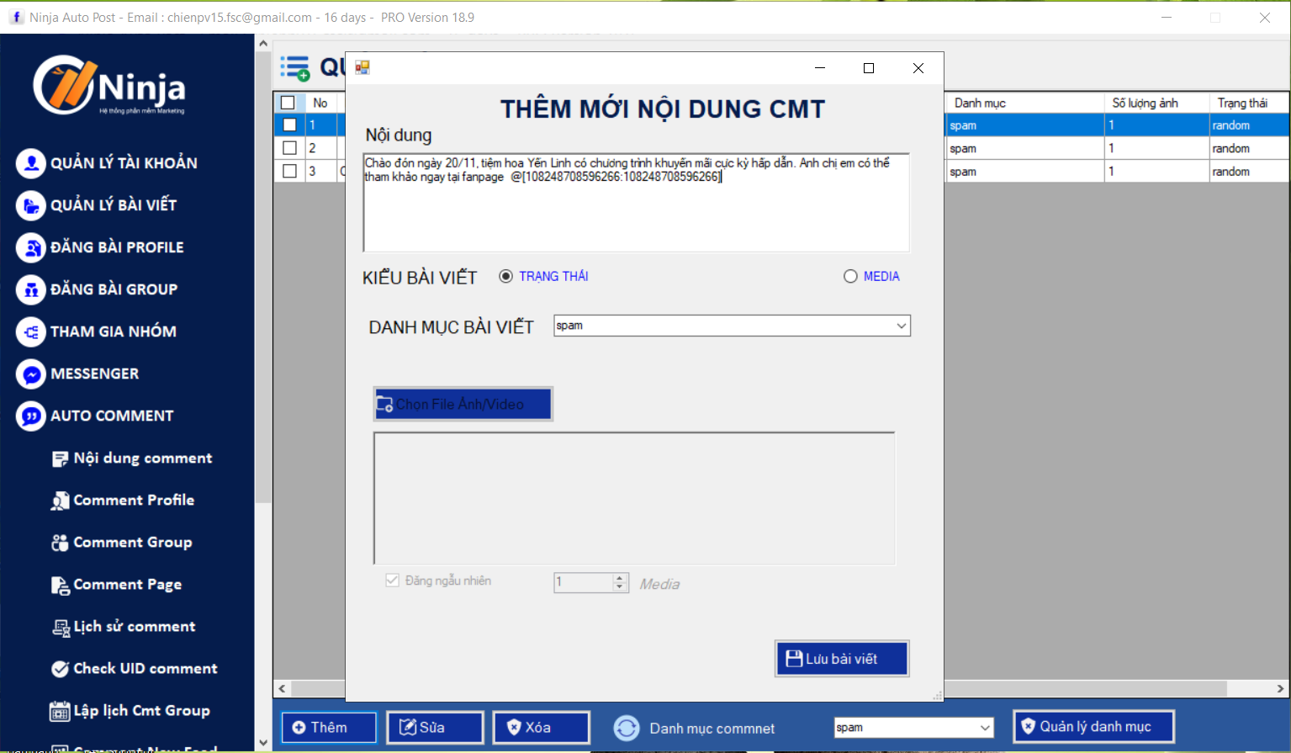Expand the Danh mục bài viết dropdown
The image size is (1291, 753).
click(901, 326)
